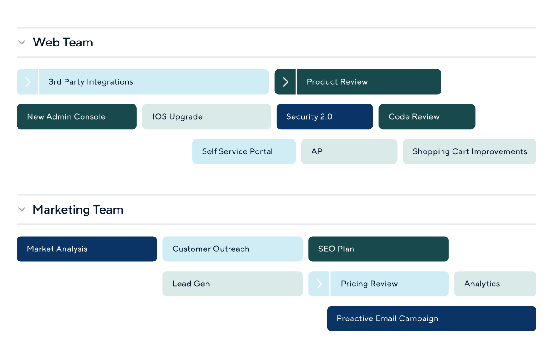
Task: Collapse the Marketing Team section
Action: 21,209
